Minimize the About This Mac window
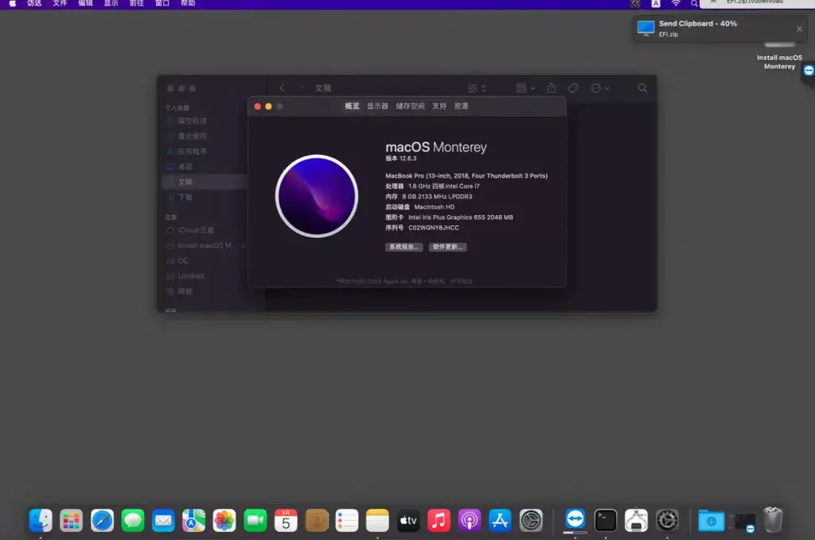Image resolution: width=815 pixels, height=540 pixels. (x=268, y=107)
